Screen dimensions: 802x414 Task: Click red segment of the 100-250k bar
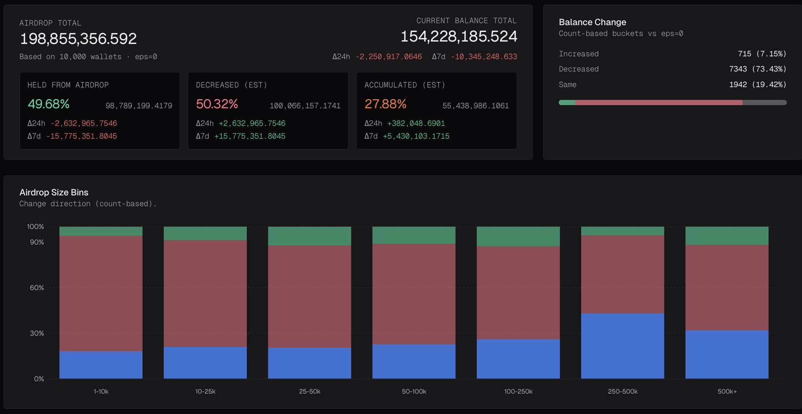518,292
